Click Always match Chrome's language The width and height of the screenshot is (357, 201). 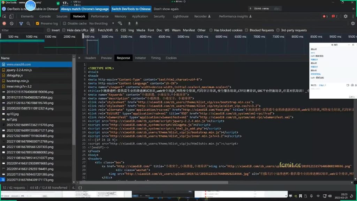click(x=85, y=9)
